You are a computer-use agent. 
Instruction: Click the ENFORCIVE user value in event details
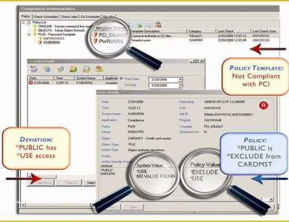pyautogui.click(x=212, y=108)
